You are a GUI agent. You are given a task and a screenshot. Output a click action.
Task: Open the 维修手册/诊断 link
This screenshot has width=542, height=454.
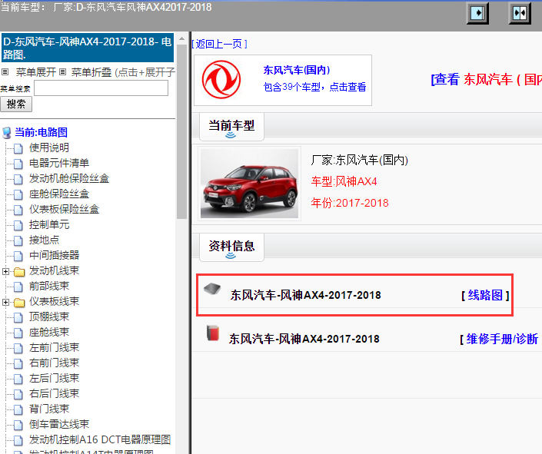click(502, 339)
